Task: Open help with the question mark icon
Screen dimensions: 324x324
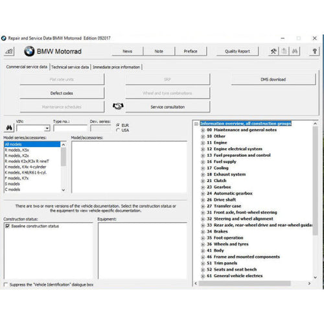Action: [x=314, y=51]
